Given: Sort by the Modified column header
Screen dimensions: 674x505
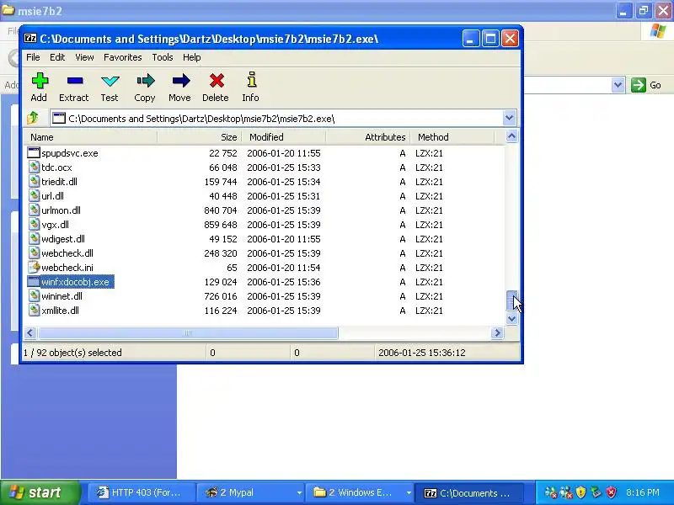Looking at the screenshot, I should [283, 137].
